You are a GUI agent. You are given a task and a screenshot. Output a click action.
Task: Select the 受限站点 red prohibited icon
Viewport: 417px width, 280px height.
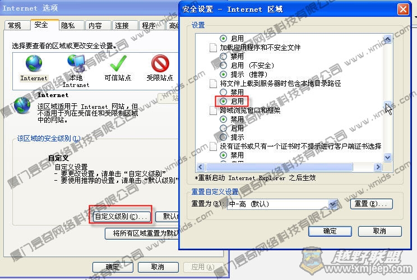tap(160, 64)
